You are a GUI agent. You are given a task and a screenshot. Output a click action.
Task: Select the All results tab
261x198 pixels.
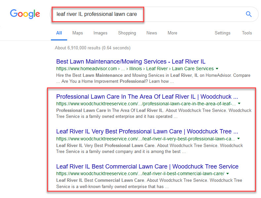pos(59,33)
